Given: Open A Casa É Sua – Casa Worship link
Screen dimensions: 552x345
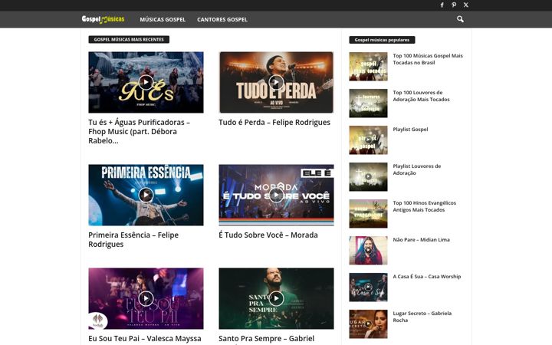Looking at the screenshot, I should pos(427,276).
